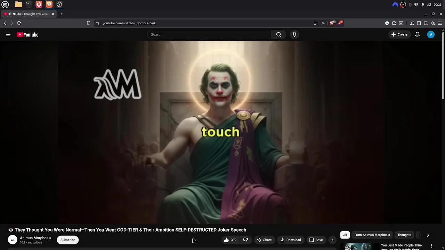Open the search-in-window toolbar icon
The height and width of the screenshot is (250, 445).
[x=401, y=23]
